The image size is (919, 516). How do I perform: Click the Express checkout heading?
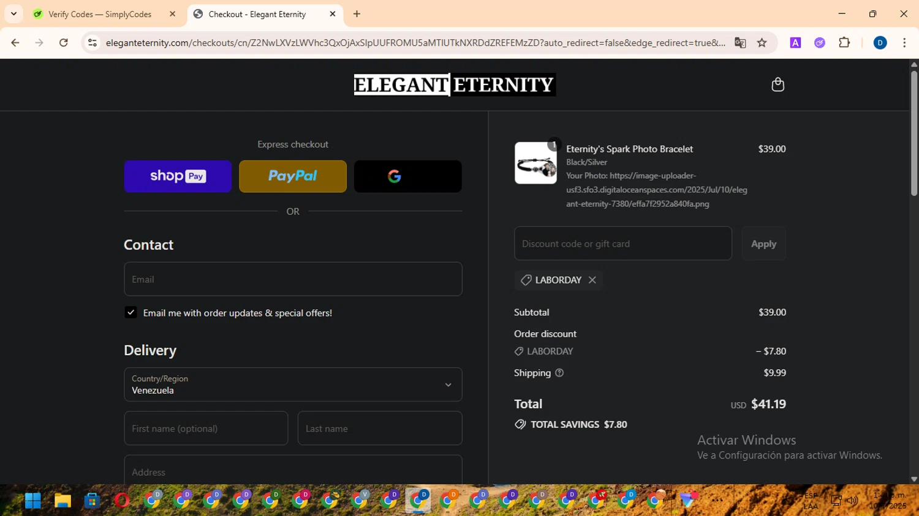293,144
